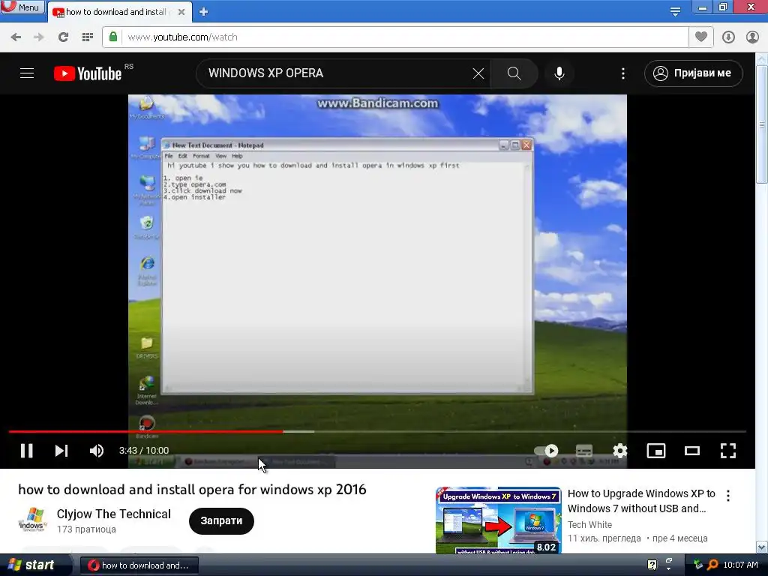Viewport: 768px width, 576px height.
Task: Run search with the magnifier button
Action: click(x=514, y=73)
